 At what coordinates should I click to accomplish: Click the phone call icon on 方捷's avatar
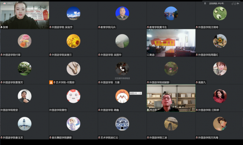[122, 69]
